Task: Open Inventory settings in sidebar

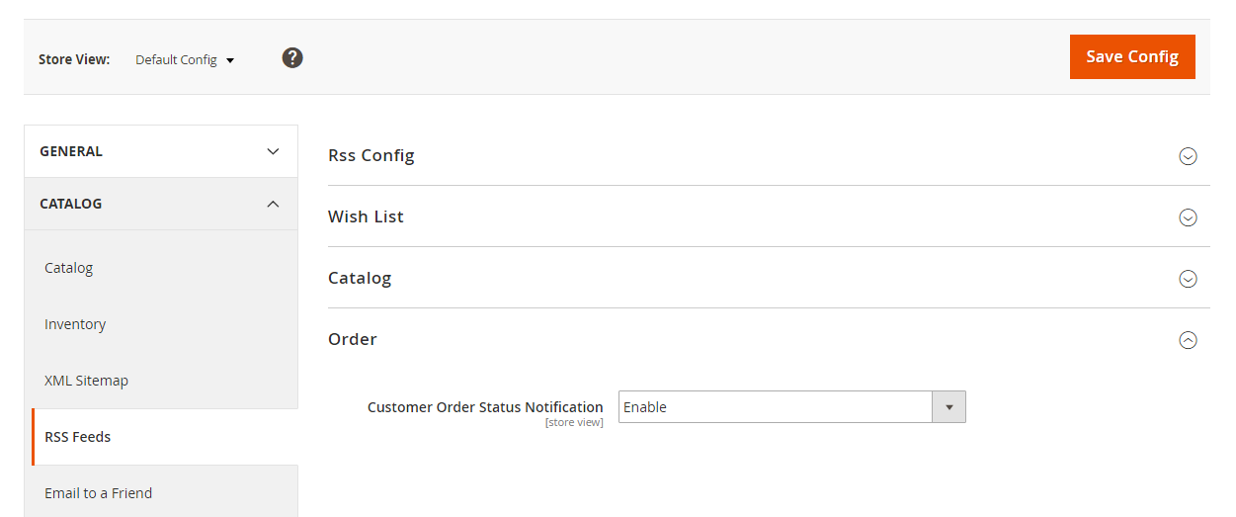Action: [75, 324]
